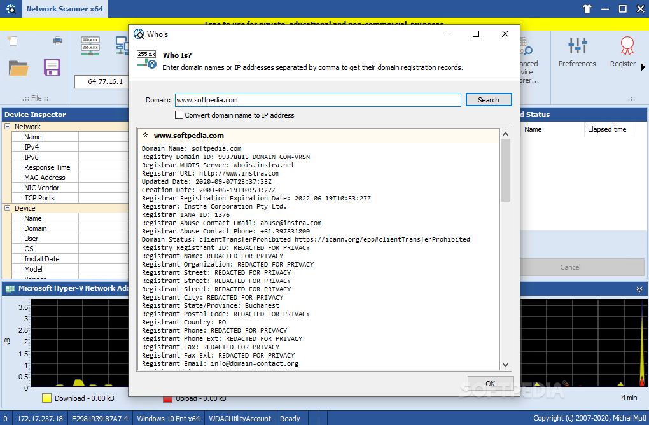Click the Creation Date line in results
Viewport: 649px width, 425px height.
pos(209,190)
